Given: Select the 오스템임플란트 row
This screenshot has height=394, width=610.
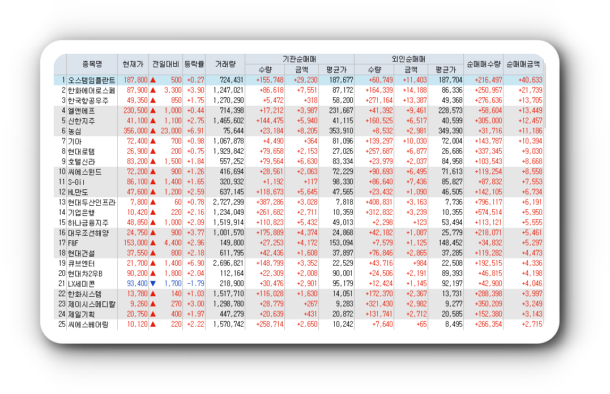Looking at the screenshot, I should click(x=298, y=80).
